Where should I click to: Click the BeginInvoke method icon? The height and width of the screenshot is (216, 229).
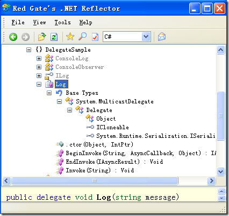[60, 153]
